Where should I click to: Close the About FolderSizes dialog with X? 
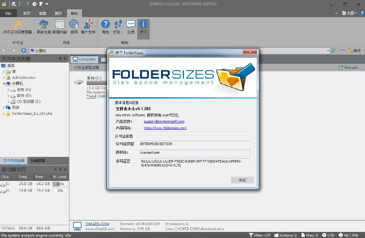click(250, 51)
